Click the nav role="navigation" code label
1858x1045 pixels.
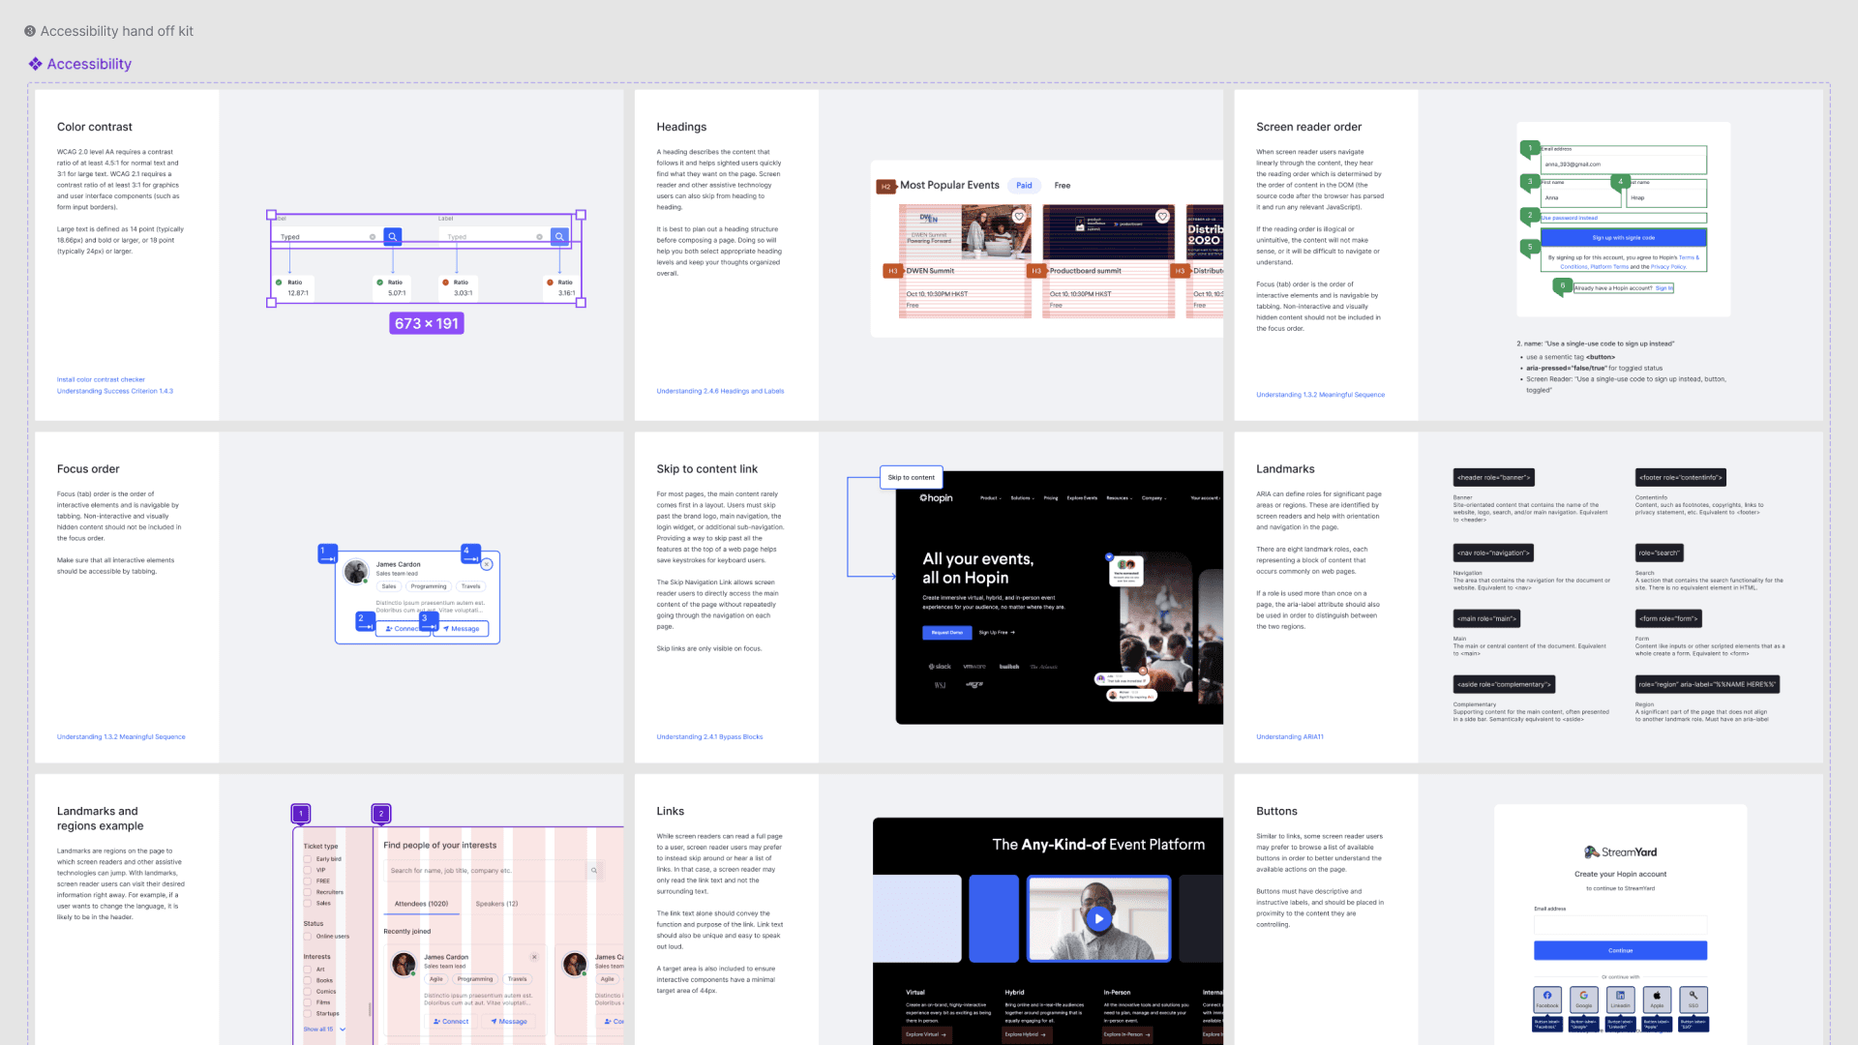[1493, 553]
